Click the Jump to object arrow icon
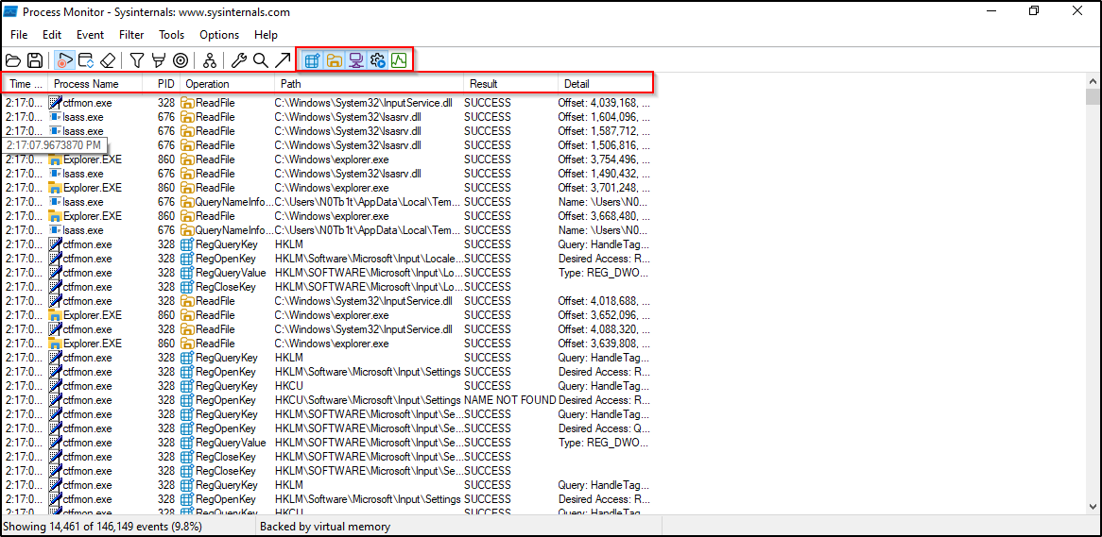The height and width of the screenshot is (537, 1102). (283, 60)
